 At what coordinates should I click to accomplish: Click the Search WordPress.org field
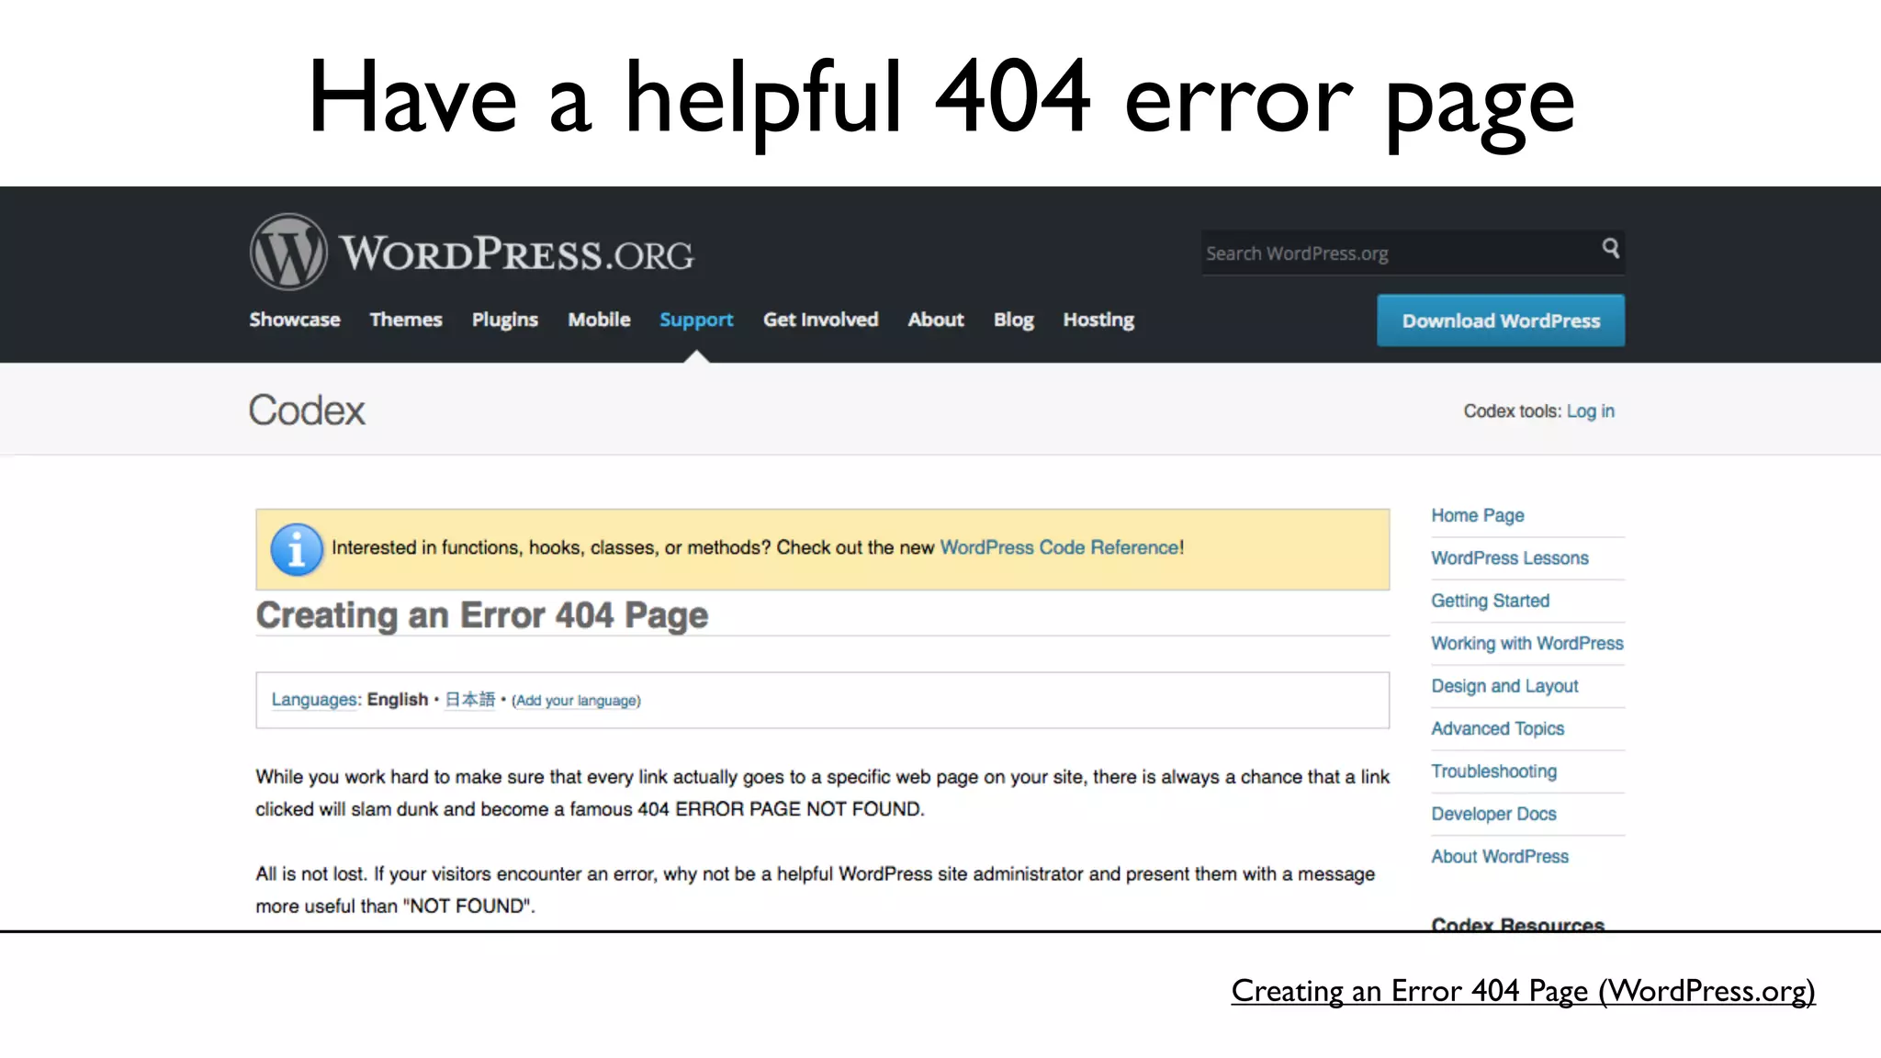tap(1396, 253)
